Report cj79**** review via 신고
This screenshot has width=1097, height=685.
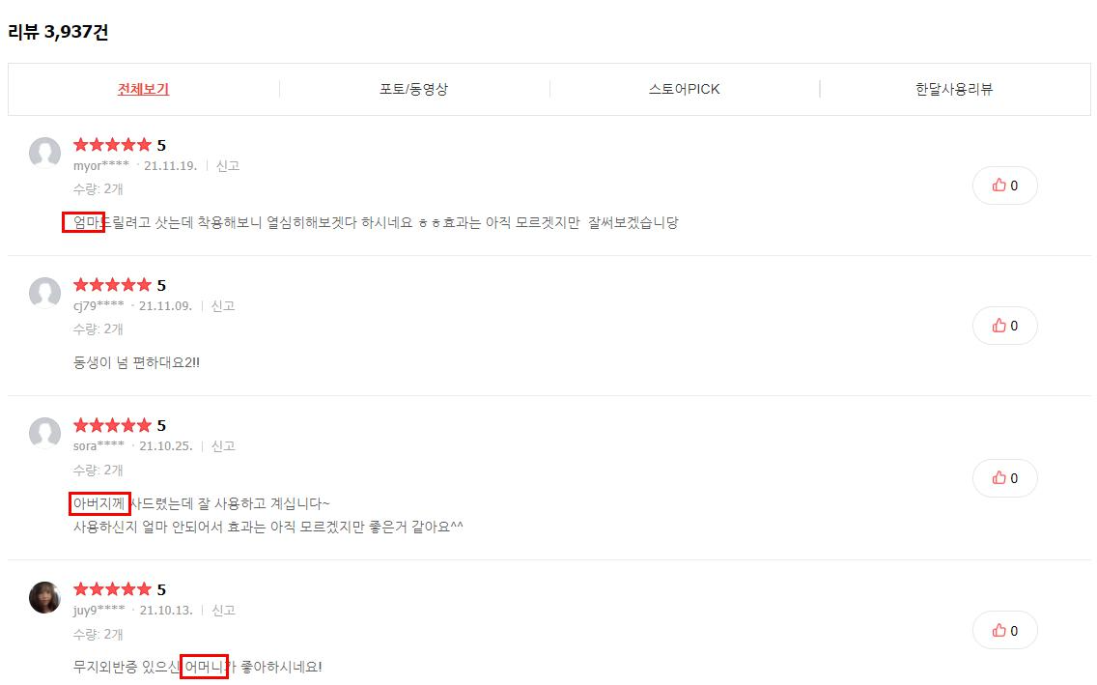(223, 305)
